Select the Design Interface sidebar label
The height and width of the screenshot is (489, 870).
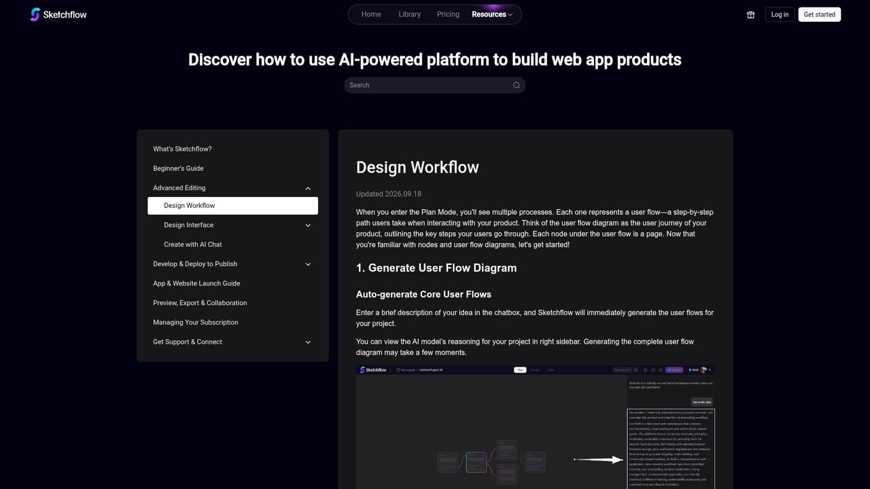click(188, 225)
